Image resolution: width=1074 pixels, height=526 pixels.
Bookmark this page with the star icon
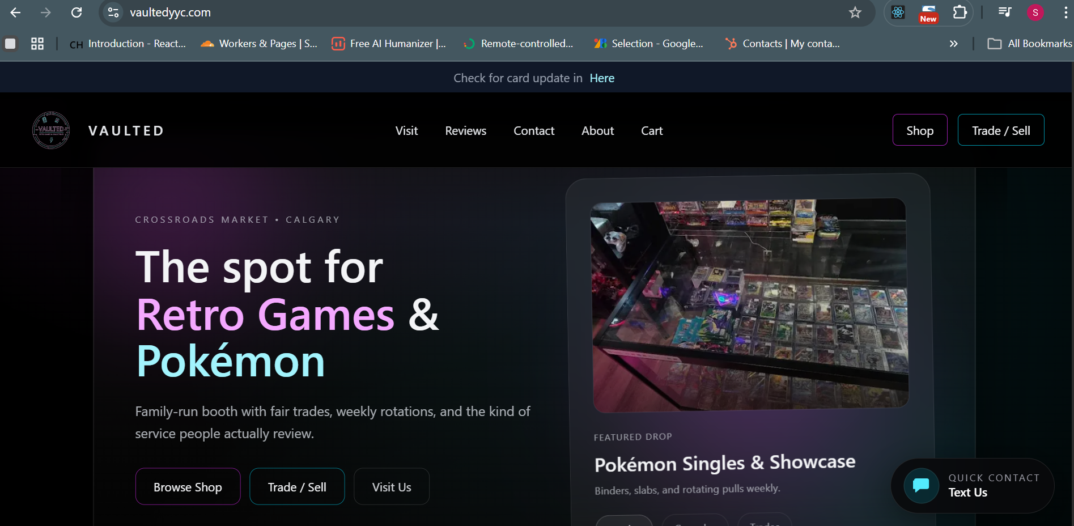point(855,12)
